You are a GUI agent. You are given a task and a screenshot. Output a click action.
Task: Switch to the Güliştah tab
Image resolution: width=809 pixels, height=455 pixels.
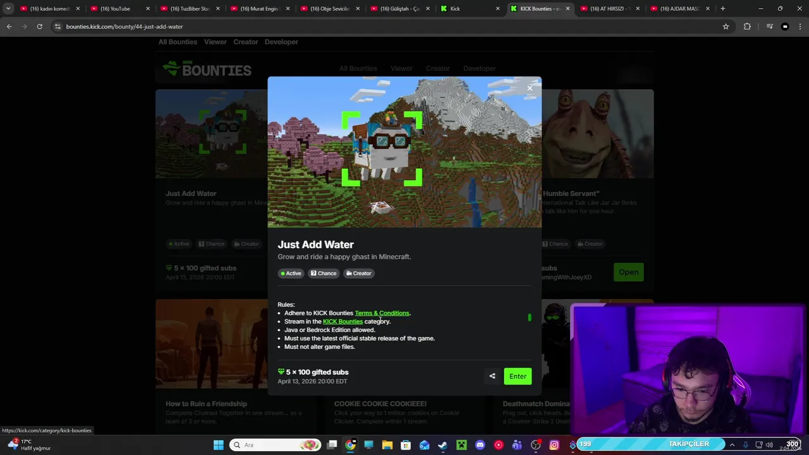click(400, 9)
